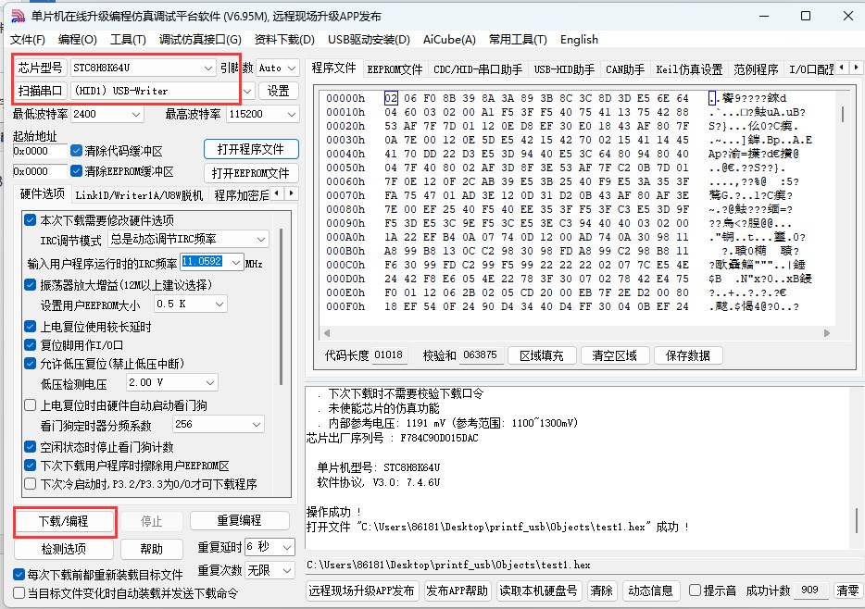This screenshot has width=865, height=609.
Task: Toggle 每次下载前都重新装载目标文件 checkbox
Action: [x=19, y=574]
